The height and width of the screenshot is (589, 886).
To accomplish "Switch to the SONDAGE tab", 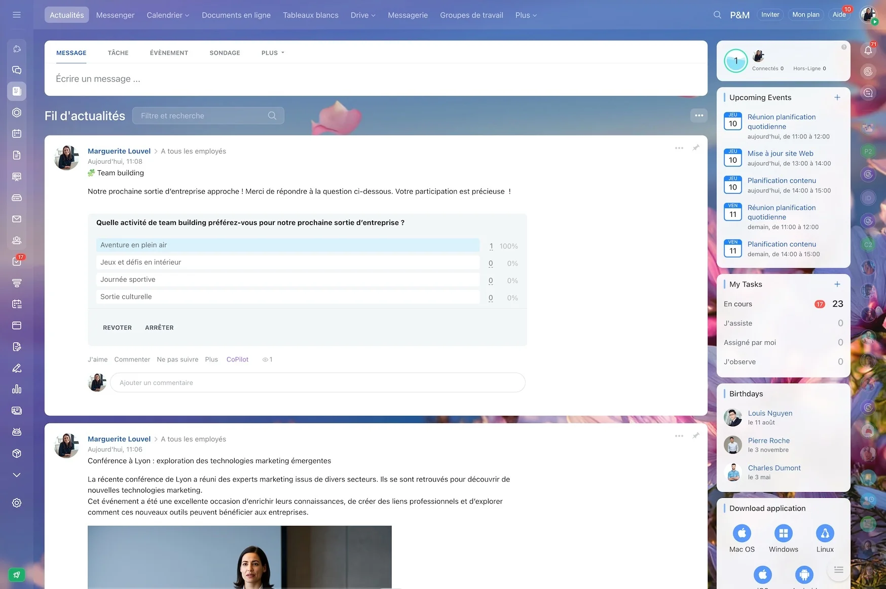I will coord(225,53).
